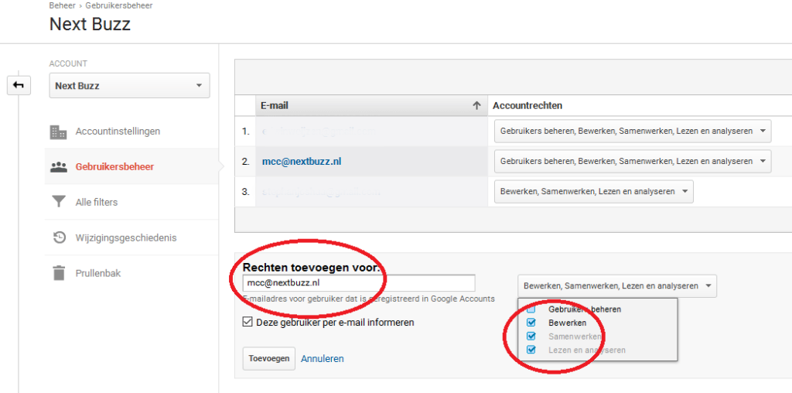Open permissions dropdown for mcc@nextbuzz.nl row

pyautogui.click(x=633, y=162)
